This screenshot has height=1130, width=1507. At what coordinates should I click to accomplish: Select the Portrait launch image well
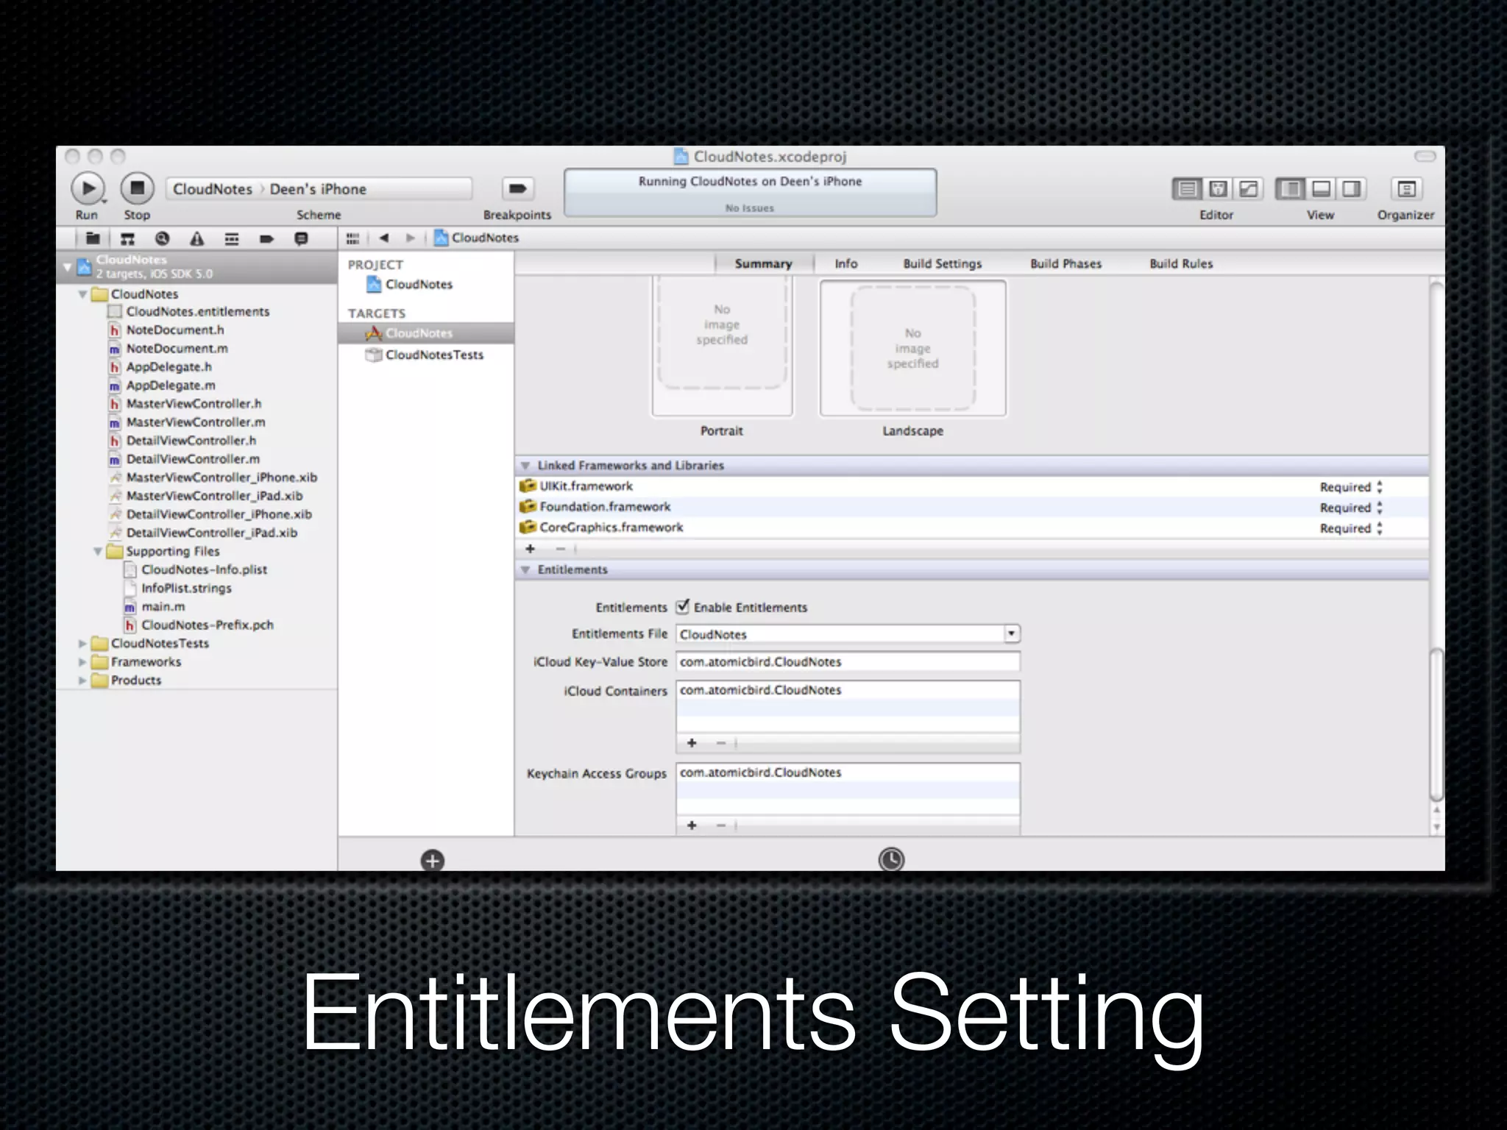pyautogui.click(x=722, y=347)
